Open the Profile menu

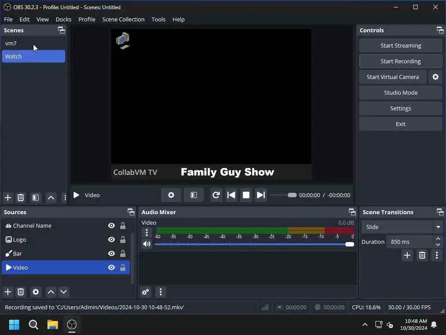click(x=87, y=19)
